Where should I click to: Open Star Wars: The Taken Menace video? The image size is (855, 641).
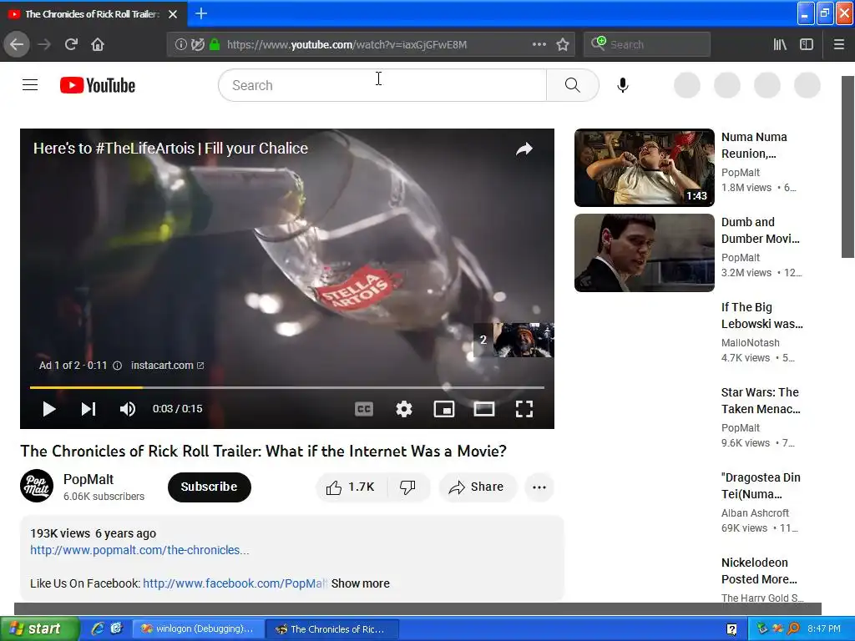point(761,401)
